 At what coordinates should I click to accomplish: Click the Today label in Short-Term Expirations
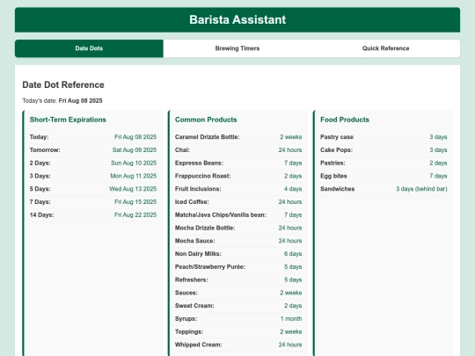coord(39,137)
